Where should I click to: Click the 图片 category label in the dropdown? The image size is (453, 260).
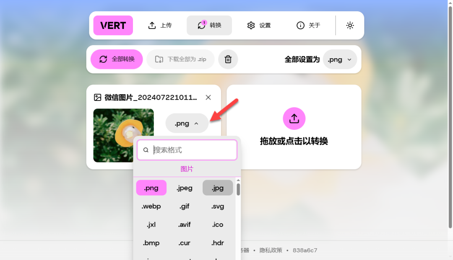[x=187, y=169]
